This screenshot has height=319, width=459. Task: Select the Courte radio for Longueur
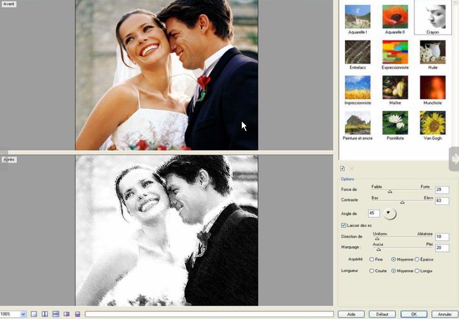point(372,271)
